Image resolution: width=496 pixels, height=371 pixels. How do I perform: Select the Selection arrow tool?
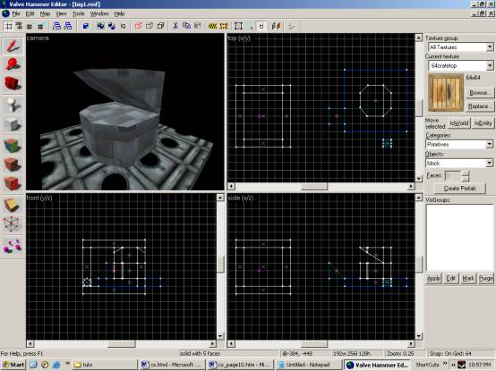coord(13,46)
